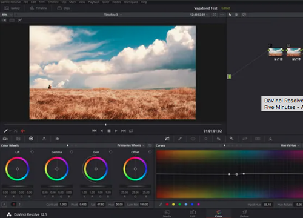Click the Sat value field
Screen dimensions: 303x218
[101, 205]
